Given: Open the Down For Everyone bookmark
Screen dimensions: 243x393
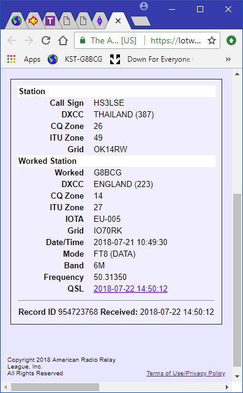Looking at the screenshot, I should coord(152,59).
